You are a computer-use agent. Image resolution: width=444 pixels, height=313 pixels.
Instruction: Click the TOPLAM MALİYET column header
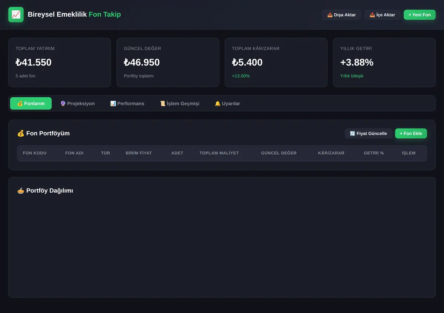point(219,153)
